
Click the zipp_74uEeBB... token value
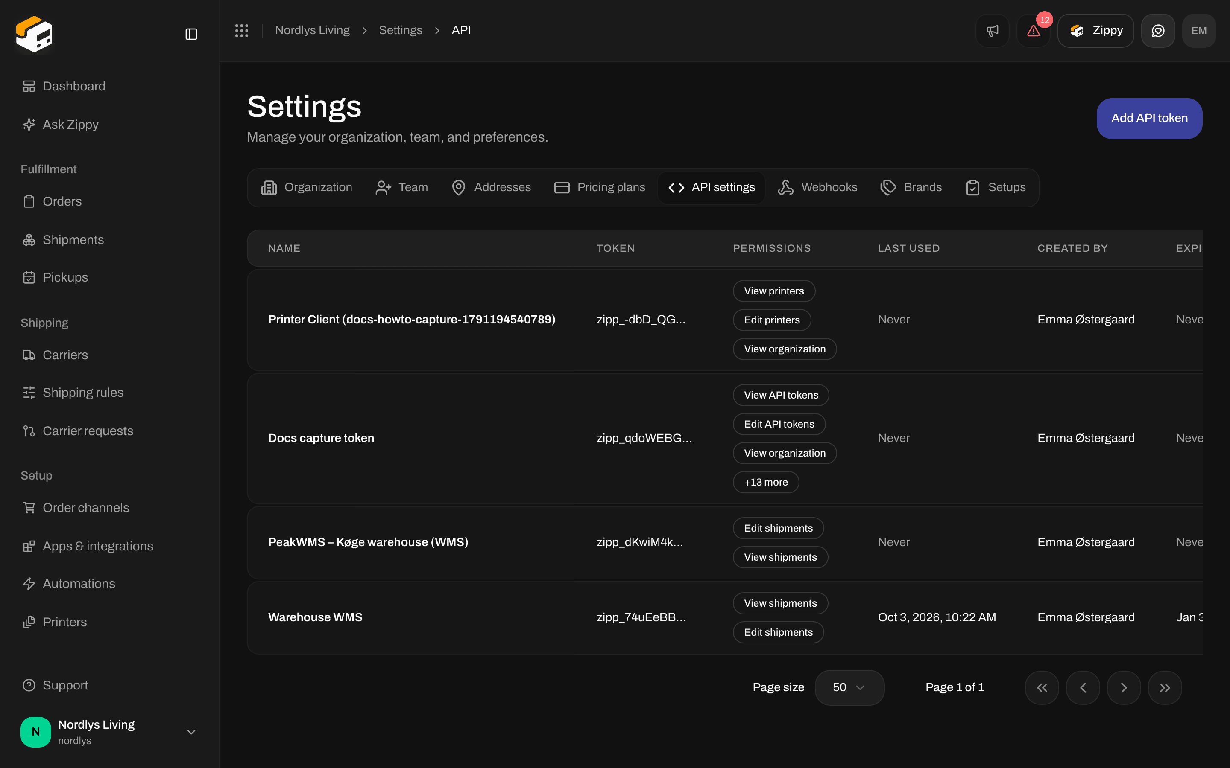coord(641,618)
